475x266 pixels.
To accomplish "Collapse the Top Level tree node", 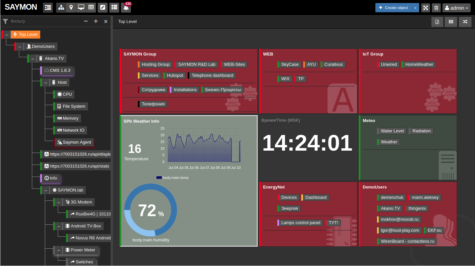I will point(7,35).
